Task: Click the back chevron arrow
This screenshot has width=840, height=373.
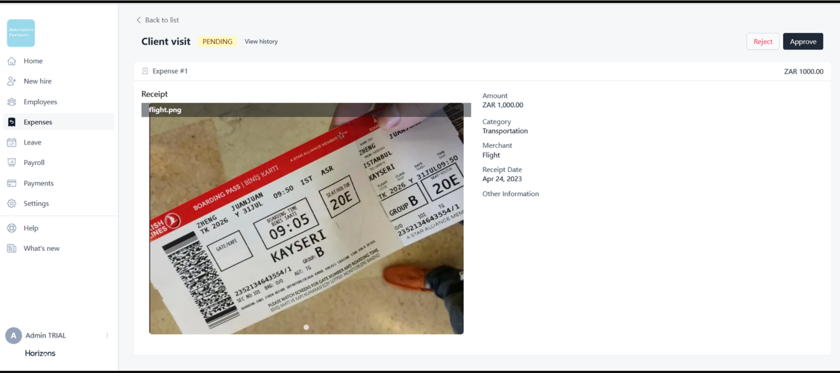Action: click(139, 20)
